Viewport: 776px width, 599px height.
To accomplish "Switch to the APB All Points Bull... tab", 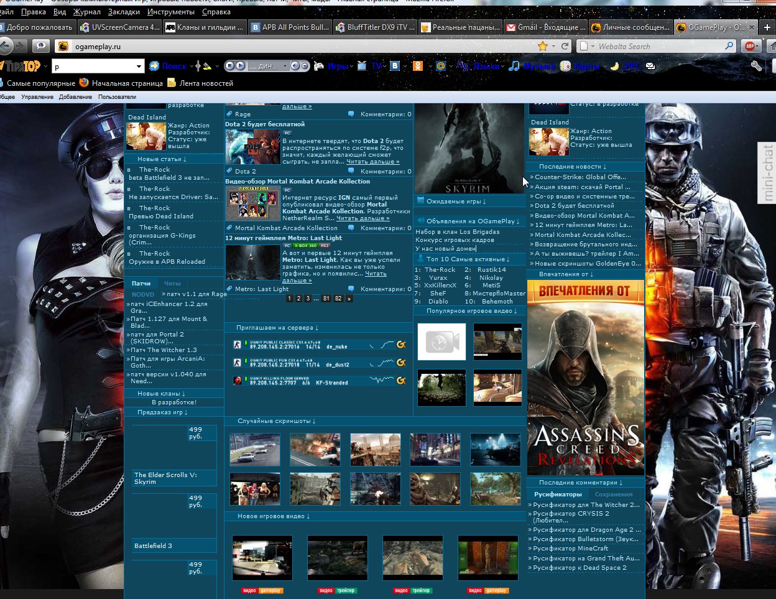I will click(289, 27).
